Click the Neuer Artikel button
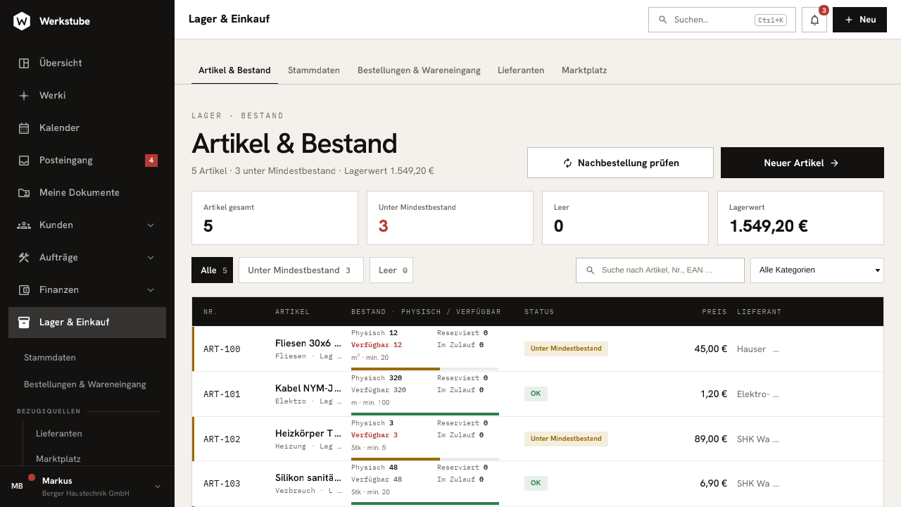 802,163
